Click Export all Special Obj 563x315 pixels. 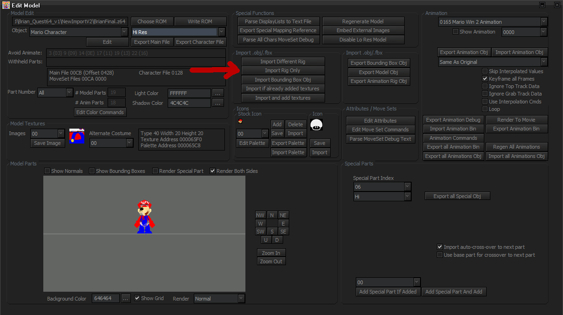457,196
